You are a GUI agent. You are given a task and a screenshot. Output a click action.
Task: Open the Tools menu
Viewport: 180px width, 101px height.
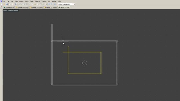pyautogui.click(x=32, y=1)
